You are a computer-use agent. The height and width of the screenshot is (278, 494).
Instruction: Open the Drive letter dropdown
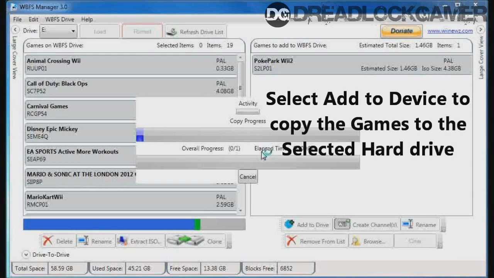(58, 31)
